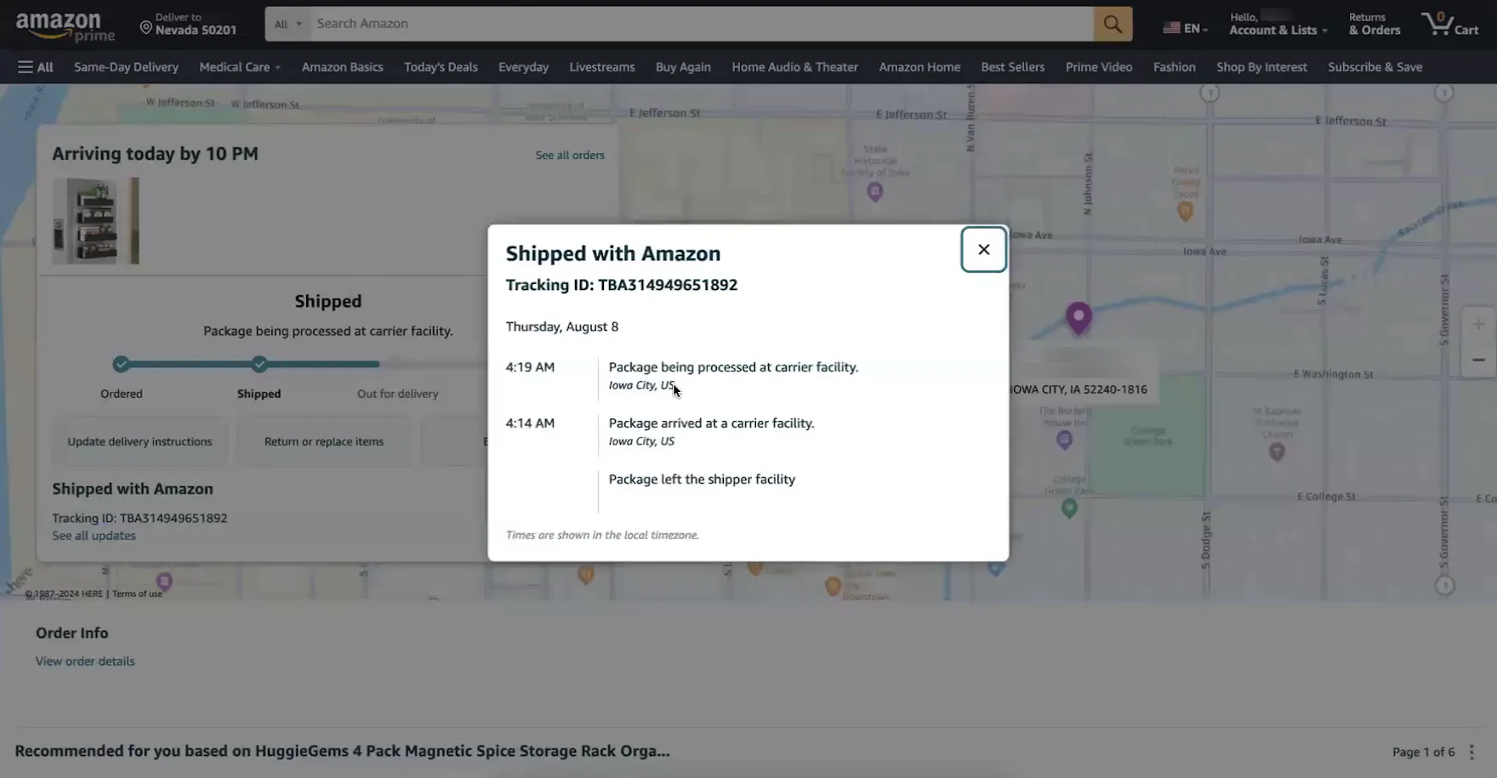Open the Everyday nav item
This screenshot has height=778, width=1497.
(x=523, y=67)
